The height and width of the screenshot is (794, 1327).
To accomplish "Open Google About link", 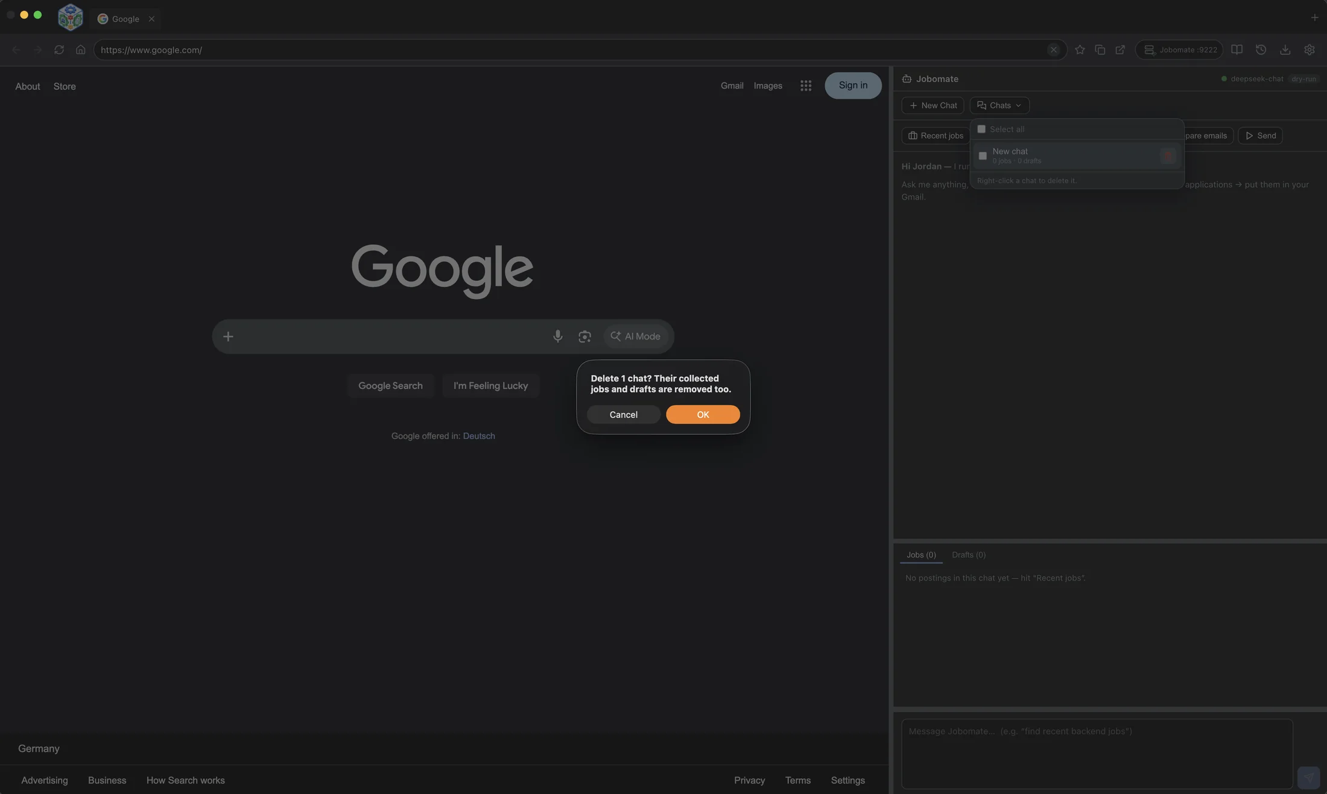I will pos(28,86).
